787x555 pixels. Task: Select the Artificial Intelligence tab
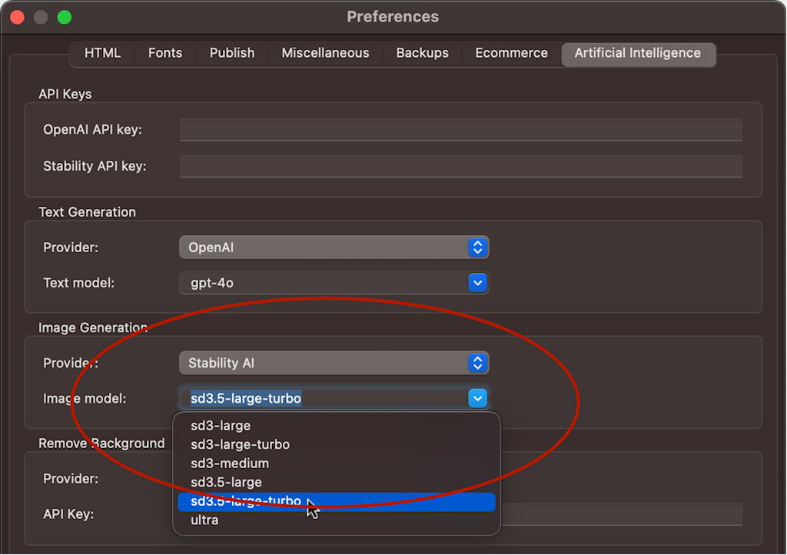click(x=638, y=53)
